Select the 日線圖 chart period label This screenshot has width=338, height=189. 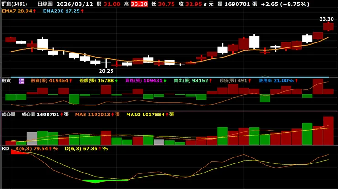[x=45, y=4]
